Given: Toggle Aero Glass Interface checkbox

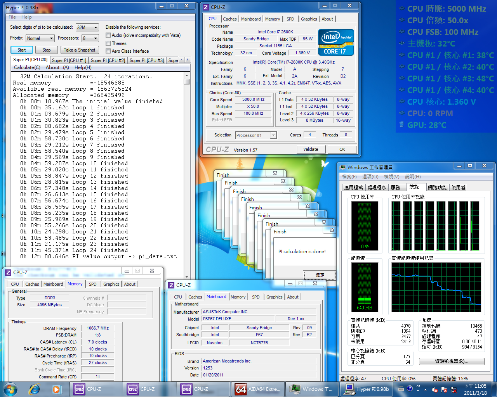Looking at the screenshot, I should (108, 51).
